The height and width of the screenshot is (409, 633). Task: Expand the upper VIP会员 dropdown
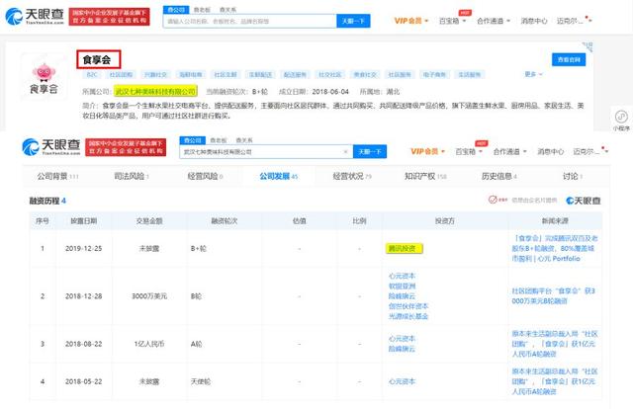click(411, 21)
